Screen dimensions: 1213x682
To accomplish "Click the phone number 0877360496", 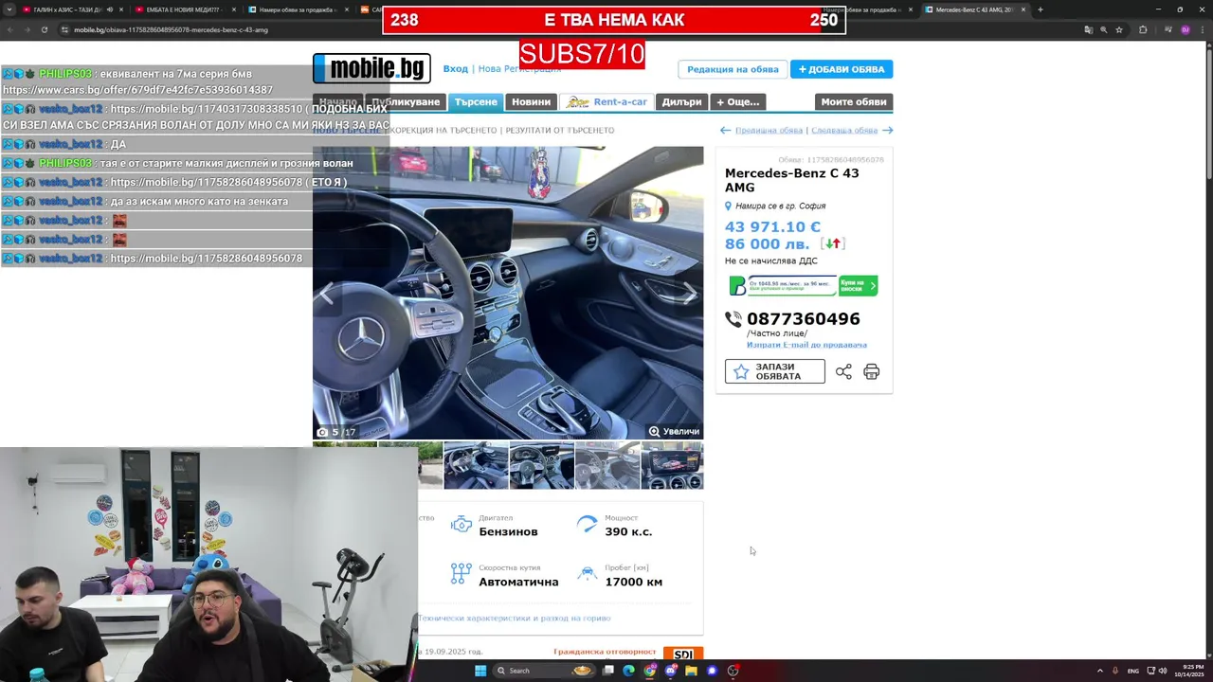I will click(804, 319).
